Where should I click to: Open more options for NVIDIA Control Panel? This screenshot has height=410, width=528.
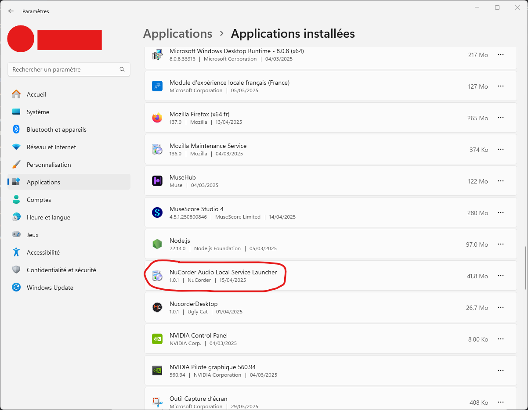(500, 339)
